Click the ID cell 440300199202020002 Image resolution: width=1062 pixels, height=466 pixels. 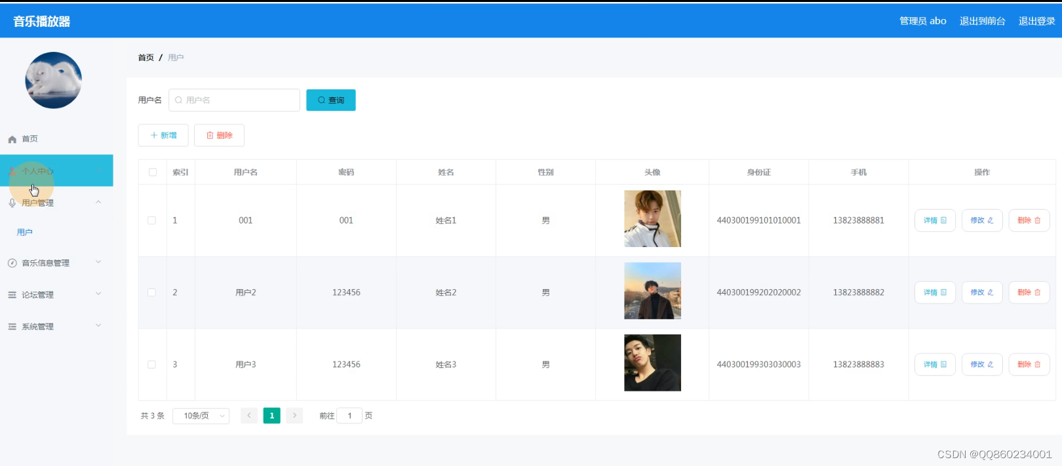(758, 292)
